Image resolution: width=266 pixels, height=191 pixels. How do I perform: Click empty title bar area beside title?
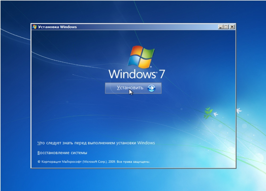click(146, 27)
